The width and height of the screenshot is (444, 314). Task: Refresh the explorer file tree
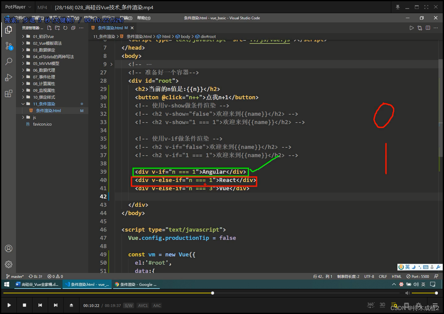point(65,28)
